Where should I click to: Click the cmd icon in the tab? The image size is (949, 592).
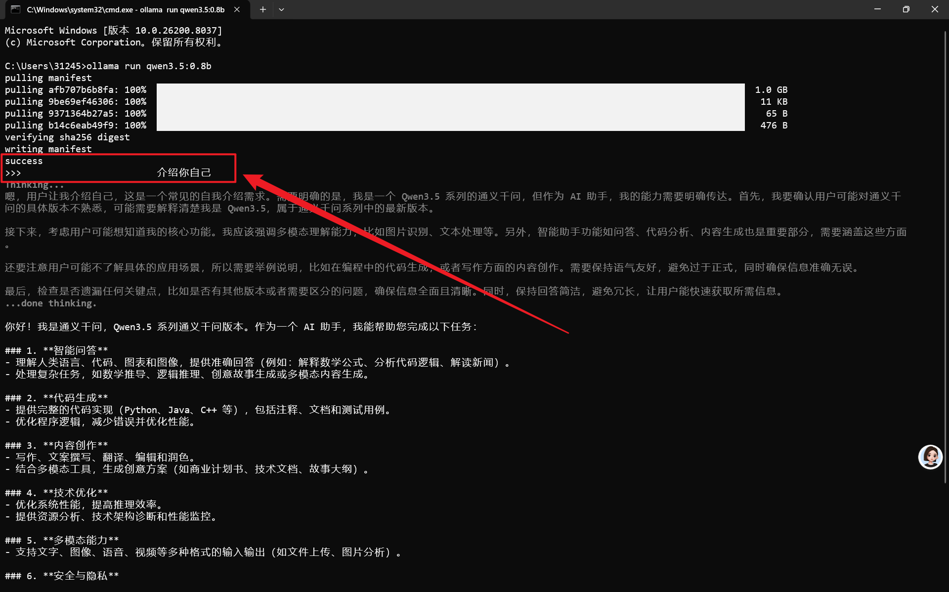(16, 9)
